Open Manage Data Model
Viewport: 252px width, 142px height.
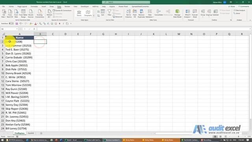click(177, 13)
